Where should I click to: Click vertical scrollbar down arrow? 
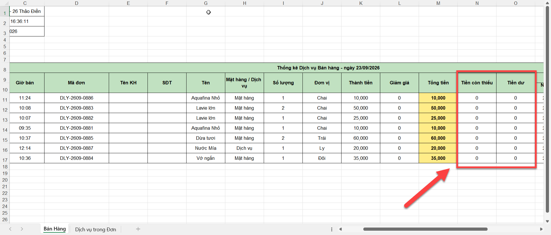coord(547,221)
